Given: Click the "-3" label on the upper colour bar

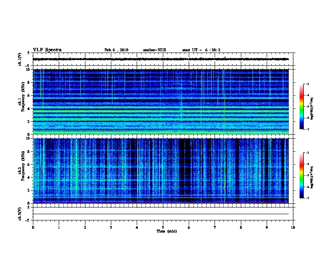Looking at the screenshot, I should (x=307, y=84).
